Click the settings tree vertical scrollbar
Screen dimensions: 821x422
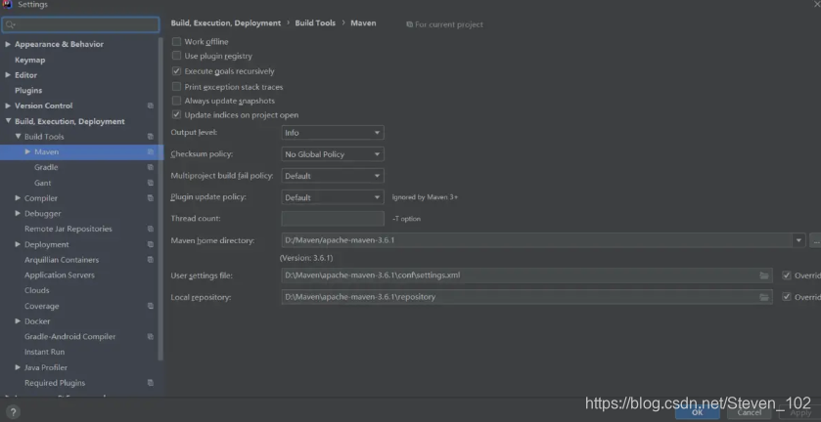pos(160,198)
